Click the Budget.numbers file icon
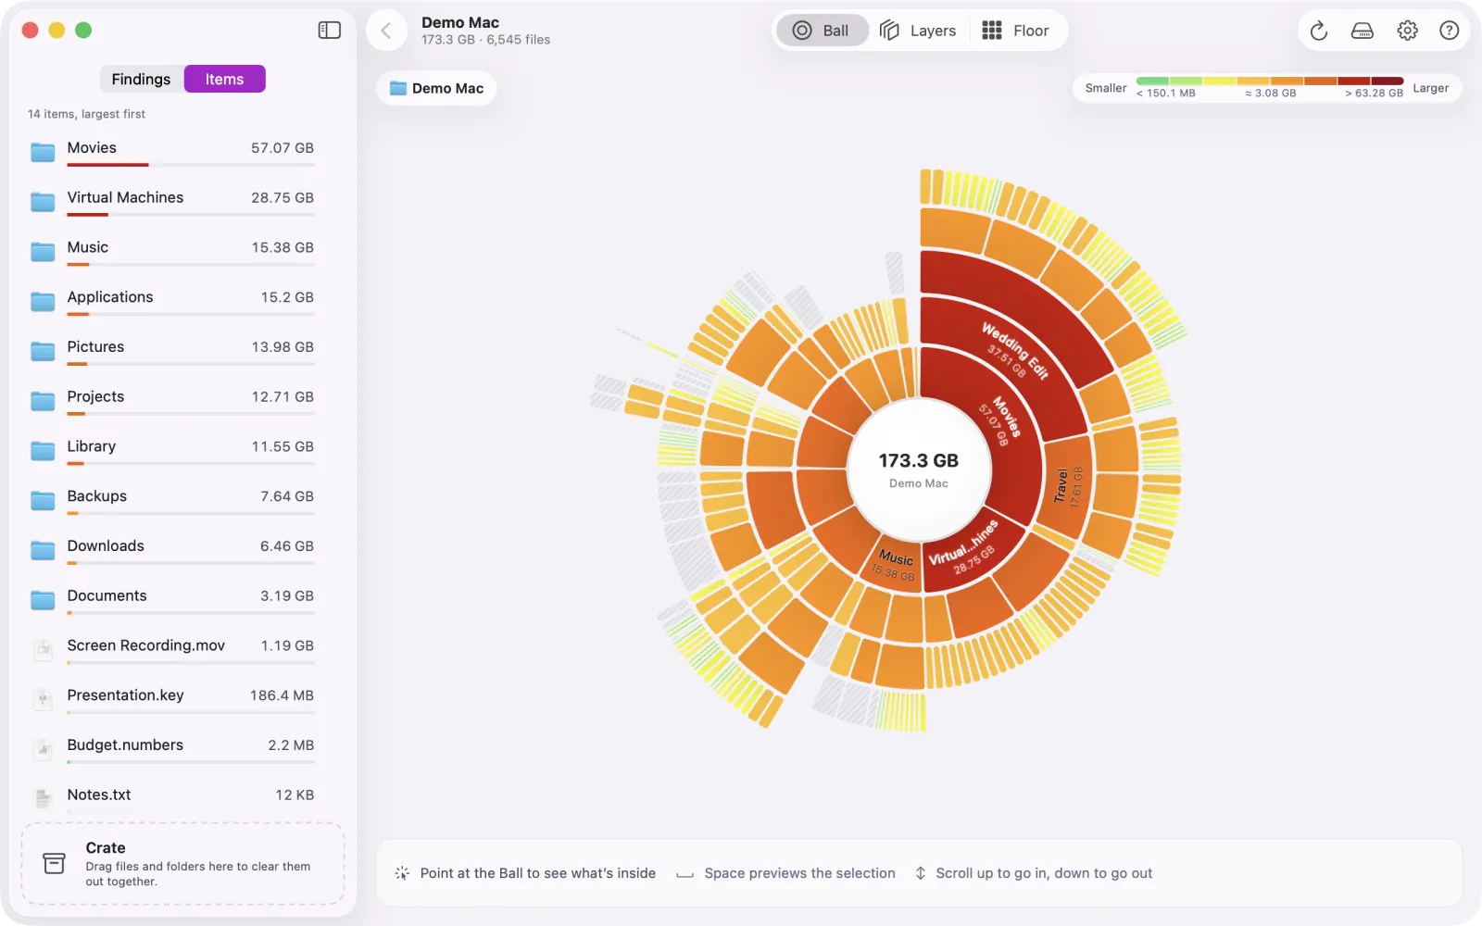Screen dimensions: 1482x926 tap(43, 749)
